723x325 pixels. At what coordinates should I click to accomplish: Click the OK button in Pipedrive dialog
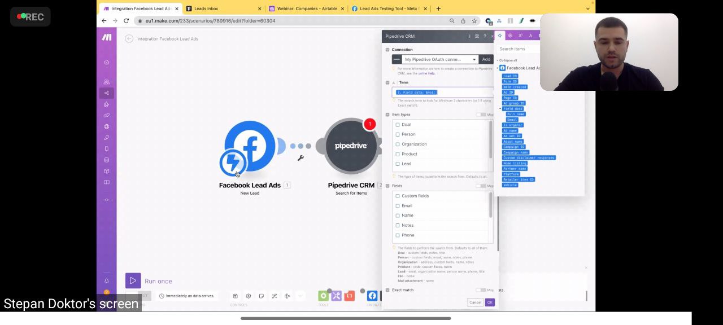(490, 302)
